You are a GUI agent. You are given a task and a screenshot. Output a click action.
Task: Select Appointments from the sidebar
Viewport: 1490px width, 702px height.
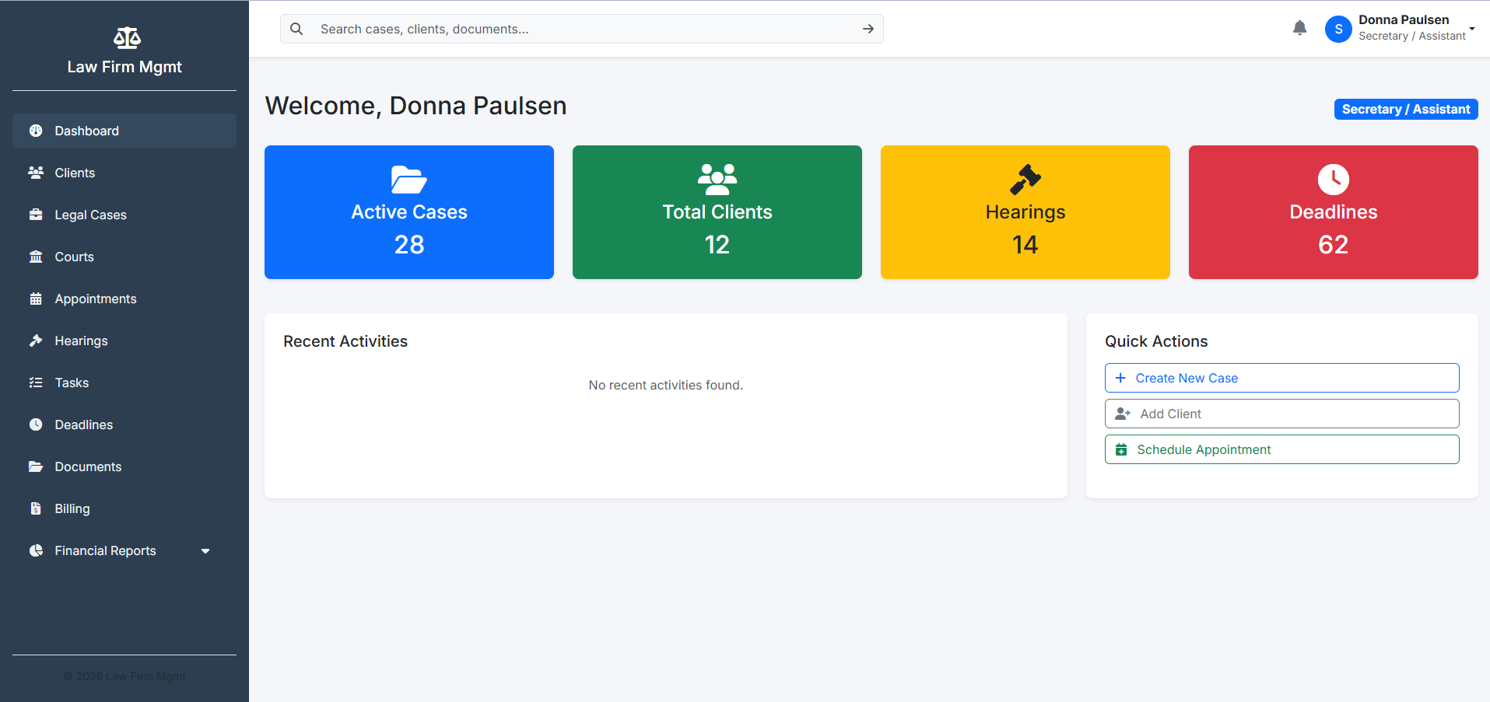tap(124, 299)
